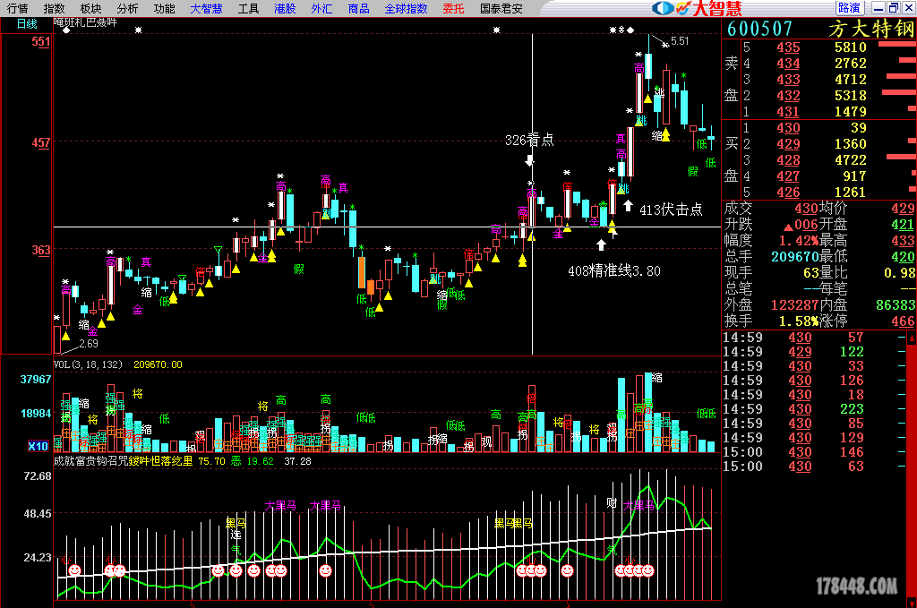Open the 指数 menu
The height and width of the screenshot is (608, 917).
[x=54, y=8]
